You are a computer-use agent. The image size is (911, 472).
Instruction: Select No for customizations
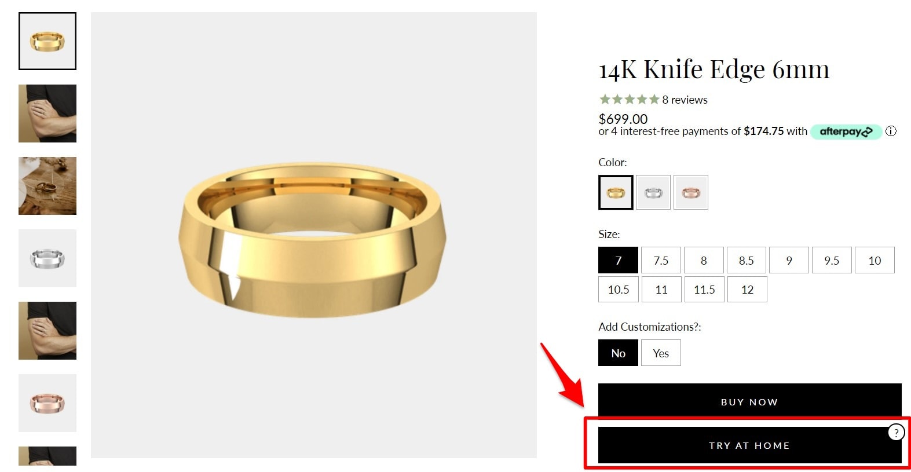click(618, 353)
